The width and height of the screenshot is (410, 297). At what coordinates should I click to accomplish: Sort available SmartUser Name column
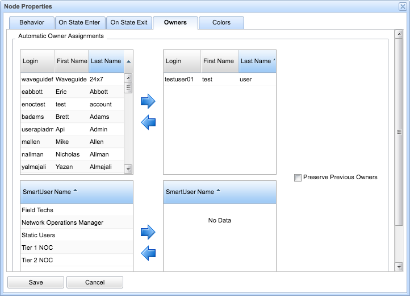tap(76, 192)
